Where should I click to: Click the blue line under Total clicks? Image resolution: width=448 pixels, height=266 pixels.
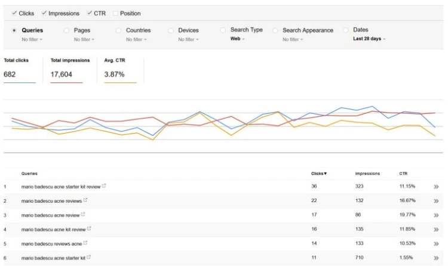20,82
